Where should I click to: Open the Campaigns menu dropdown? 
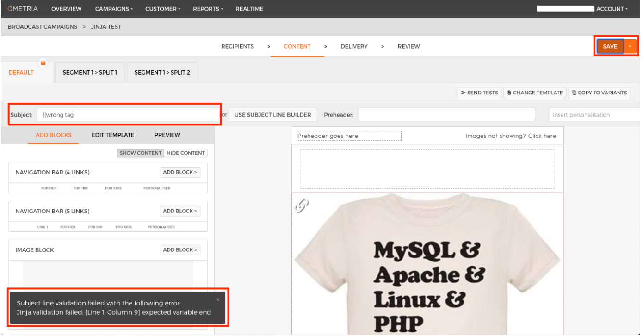pos(114,9)
